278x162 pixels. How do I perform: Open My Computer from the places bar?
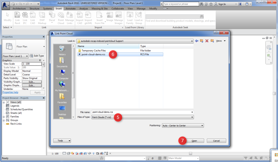[x=62, y=74]
